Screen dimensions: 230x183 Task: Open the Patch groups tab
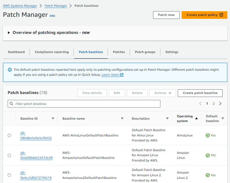145,52
